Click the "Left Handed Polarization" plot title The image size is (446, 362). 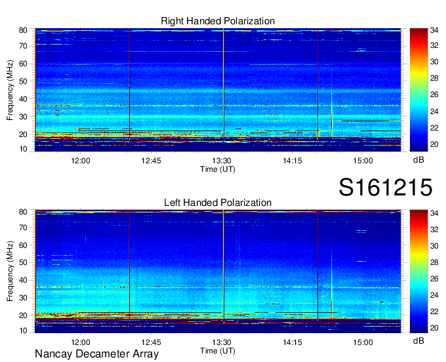click(218, 203)
